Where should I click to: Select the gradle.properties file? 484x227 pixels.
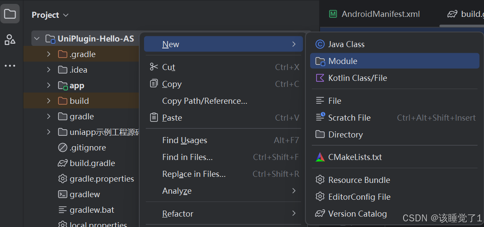click(x=102, y=179)
